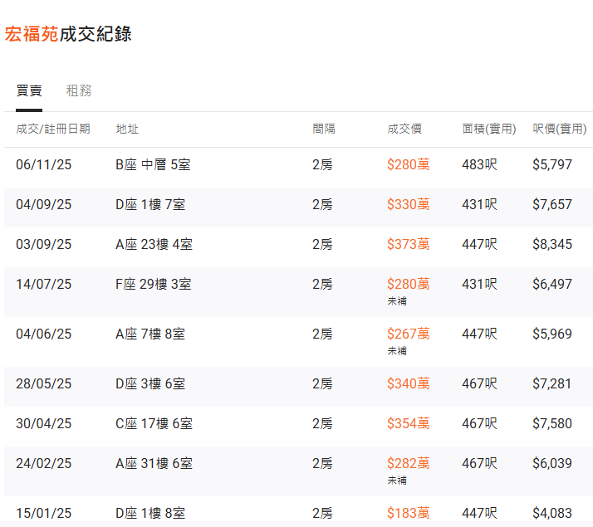Click the $330萬 transaction price

(408, 204)
